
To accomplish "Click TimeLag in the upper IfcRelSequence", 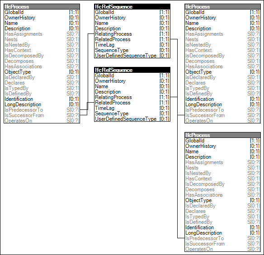I will pos(132,45).
